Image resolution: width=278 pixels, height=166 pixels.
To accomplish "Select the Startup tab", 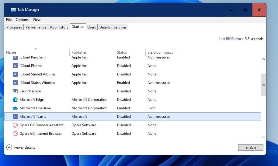I will pos(78,27).
